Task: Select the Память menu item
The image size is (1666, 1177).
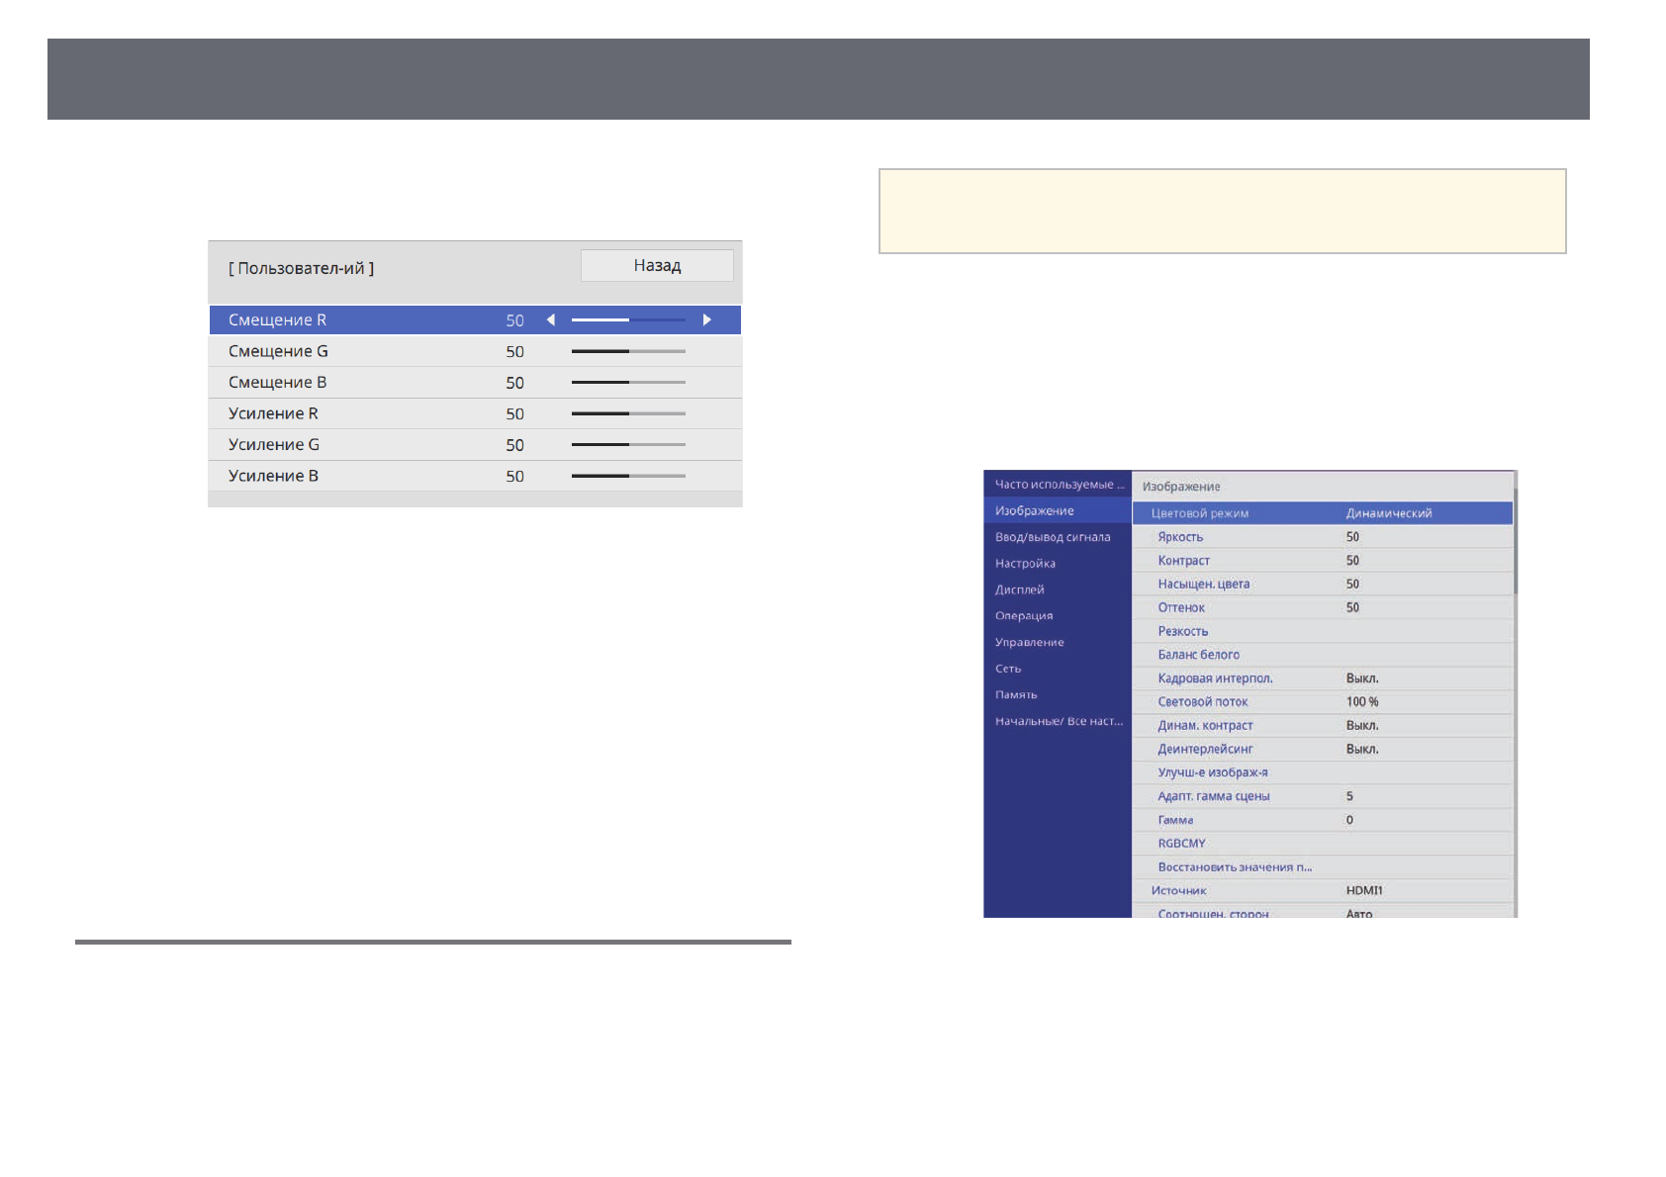Action: [1016, 695]
